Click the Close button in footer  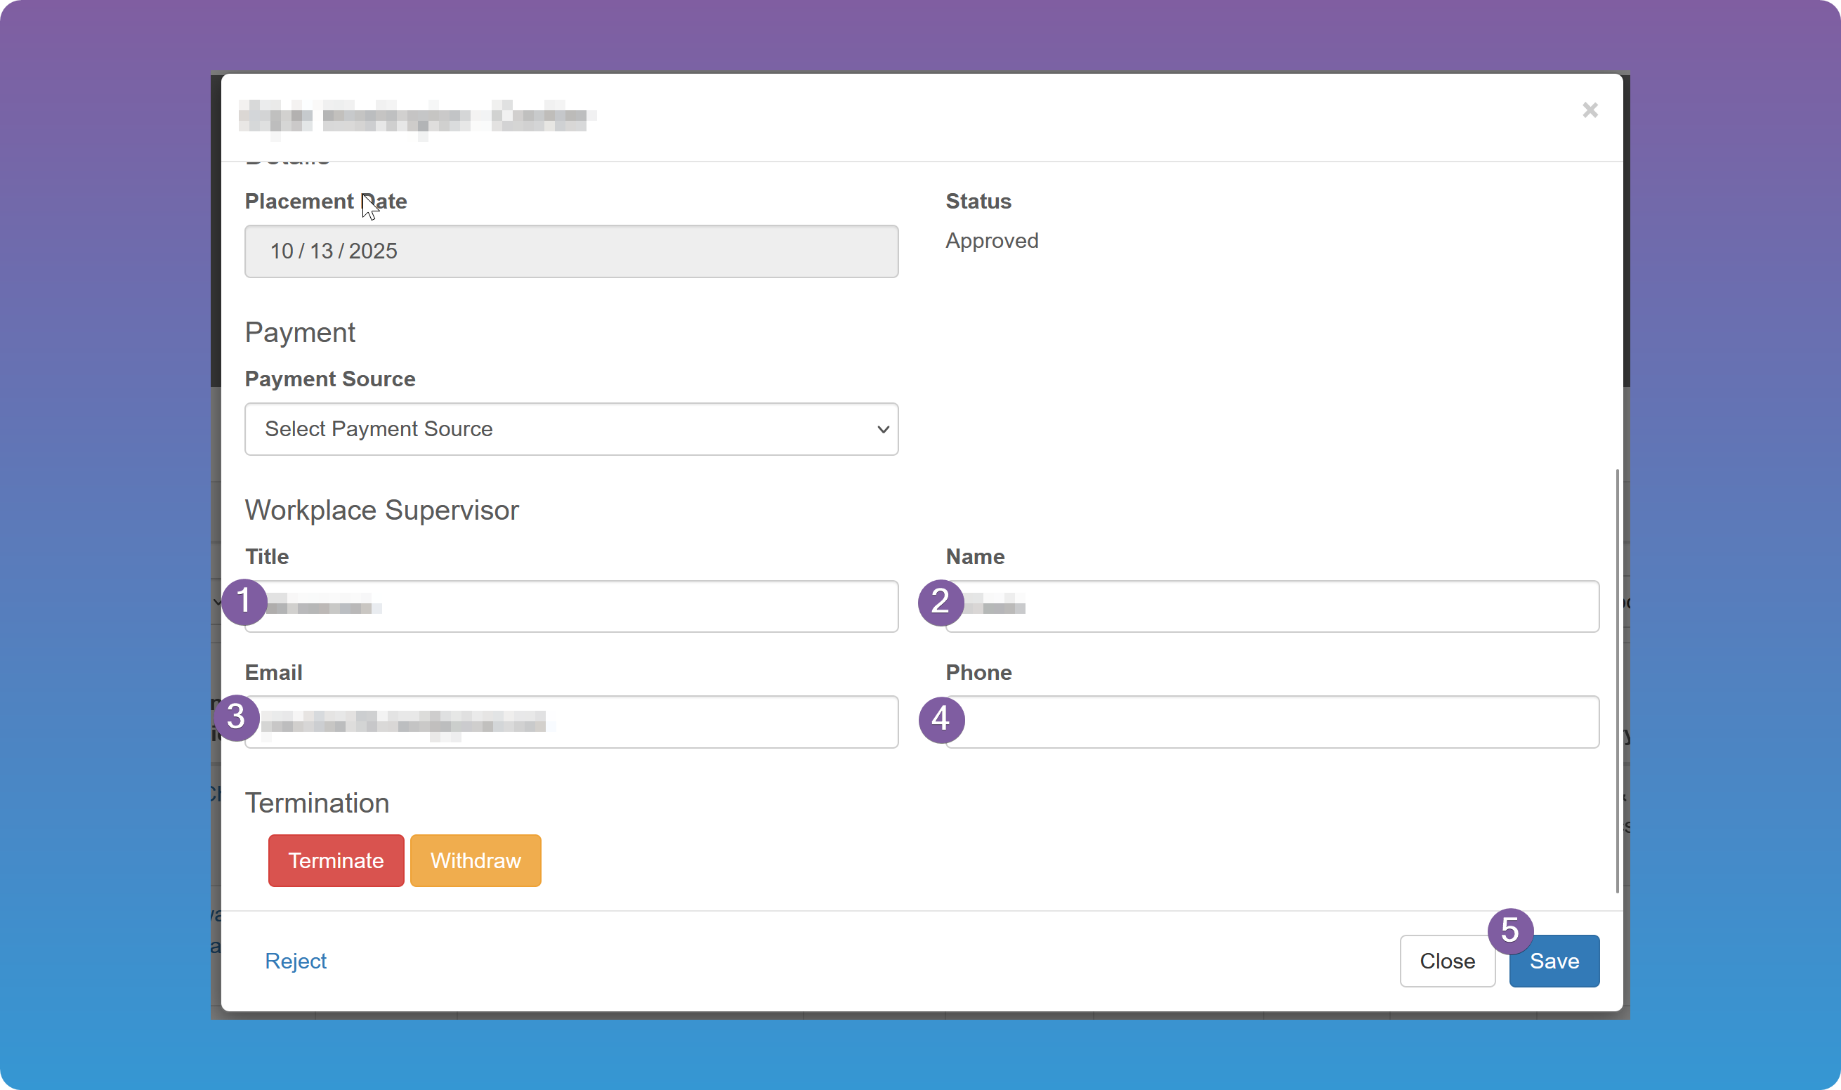(x=1447, y=961)
